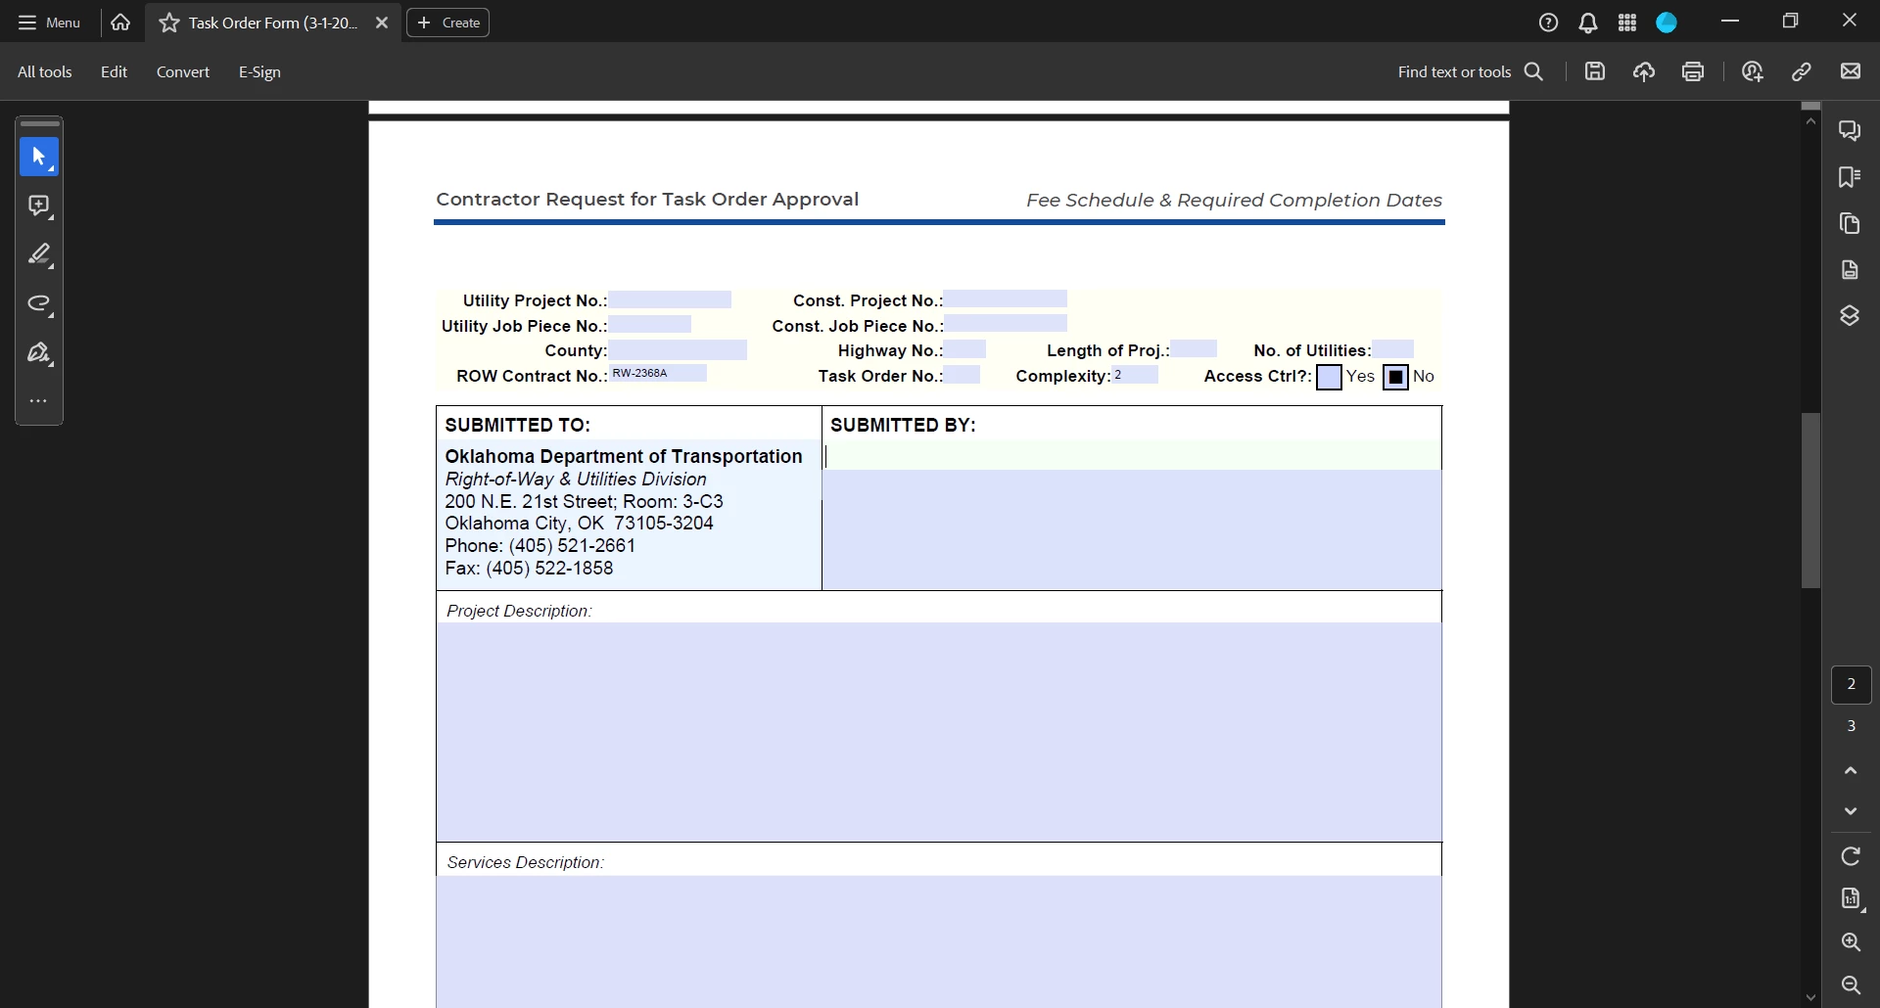1880x1008 pixels.
Task: Open All tools panel
Action: tap(44, 71)
